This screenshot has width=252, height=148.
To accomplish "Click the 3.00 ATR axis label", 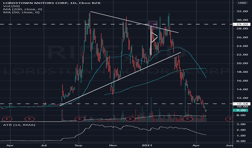I will pyautogui.click(x=241, y=124).
